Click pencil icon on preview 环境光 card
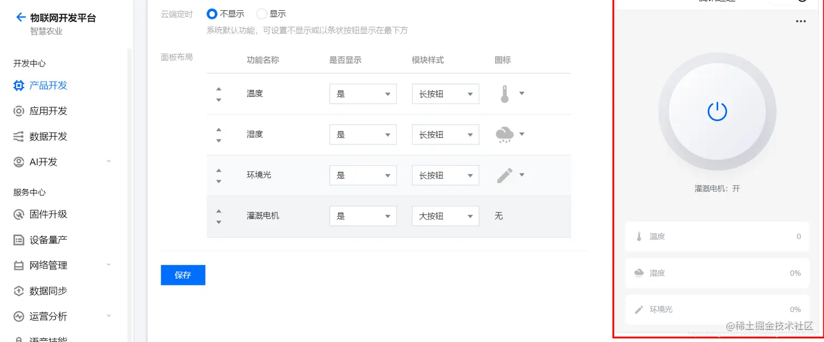Screen dimensions: 824x342 click(x=639, y=309)
